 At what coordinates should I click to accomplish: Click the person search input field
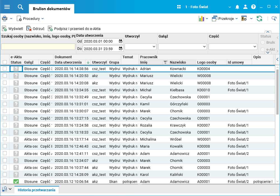38,46
